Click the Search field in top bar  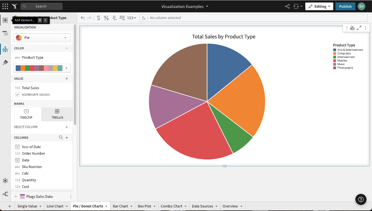pyautogui.click(x=41, y=6)
